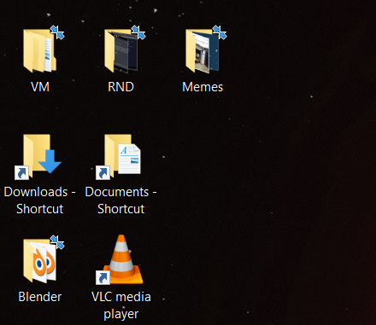376x325 pixels.
Task: Click the "RND" label text
Action: coord(120,87)
